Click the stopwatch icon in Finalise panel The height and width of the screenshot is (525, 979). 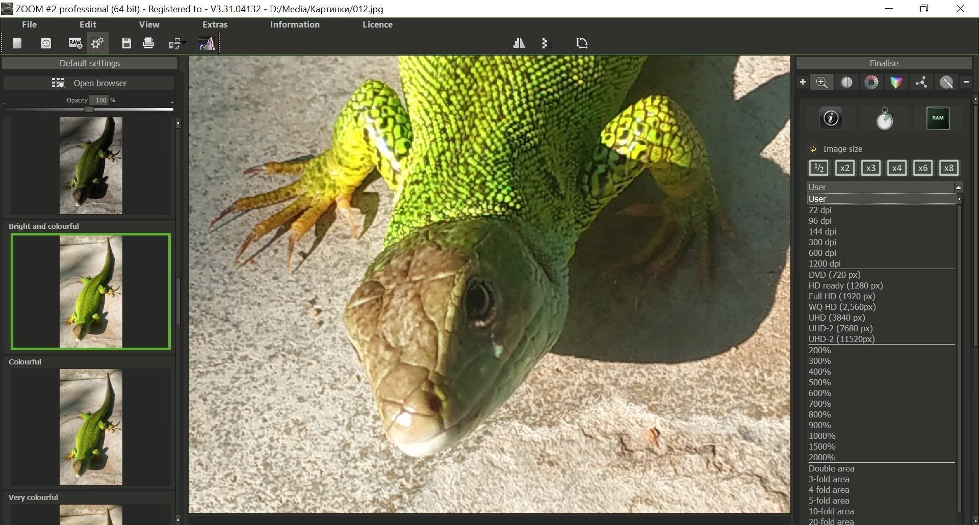click(885, 118)
